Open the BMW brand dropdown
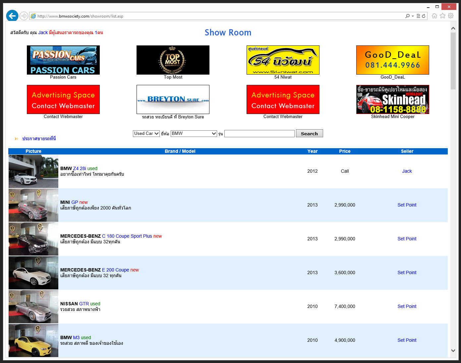Image resolution: width=461 pixels, height=363 pixels. pos(194,133)
